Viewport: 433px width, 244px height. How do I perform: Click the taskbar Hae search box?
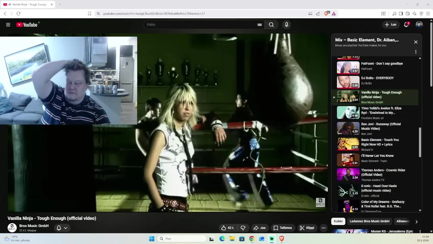click(x=182, y=239)
